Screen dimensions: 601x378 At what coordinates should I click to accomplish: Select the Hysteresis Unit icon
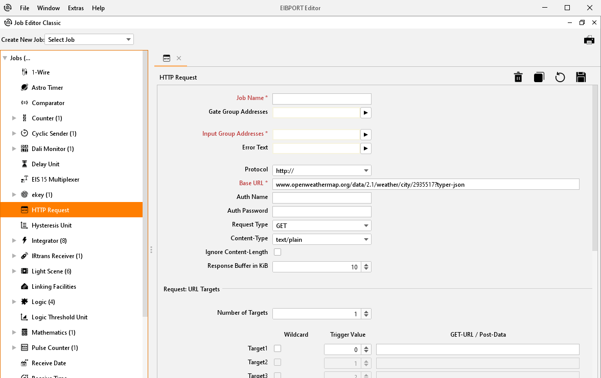click(24, 225)
